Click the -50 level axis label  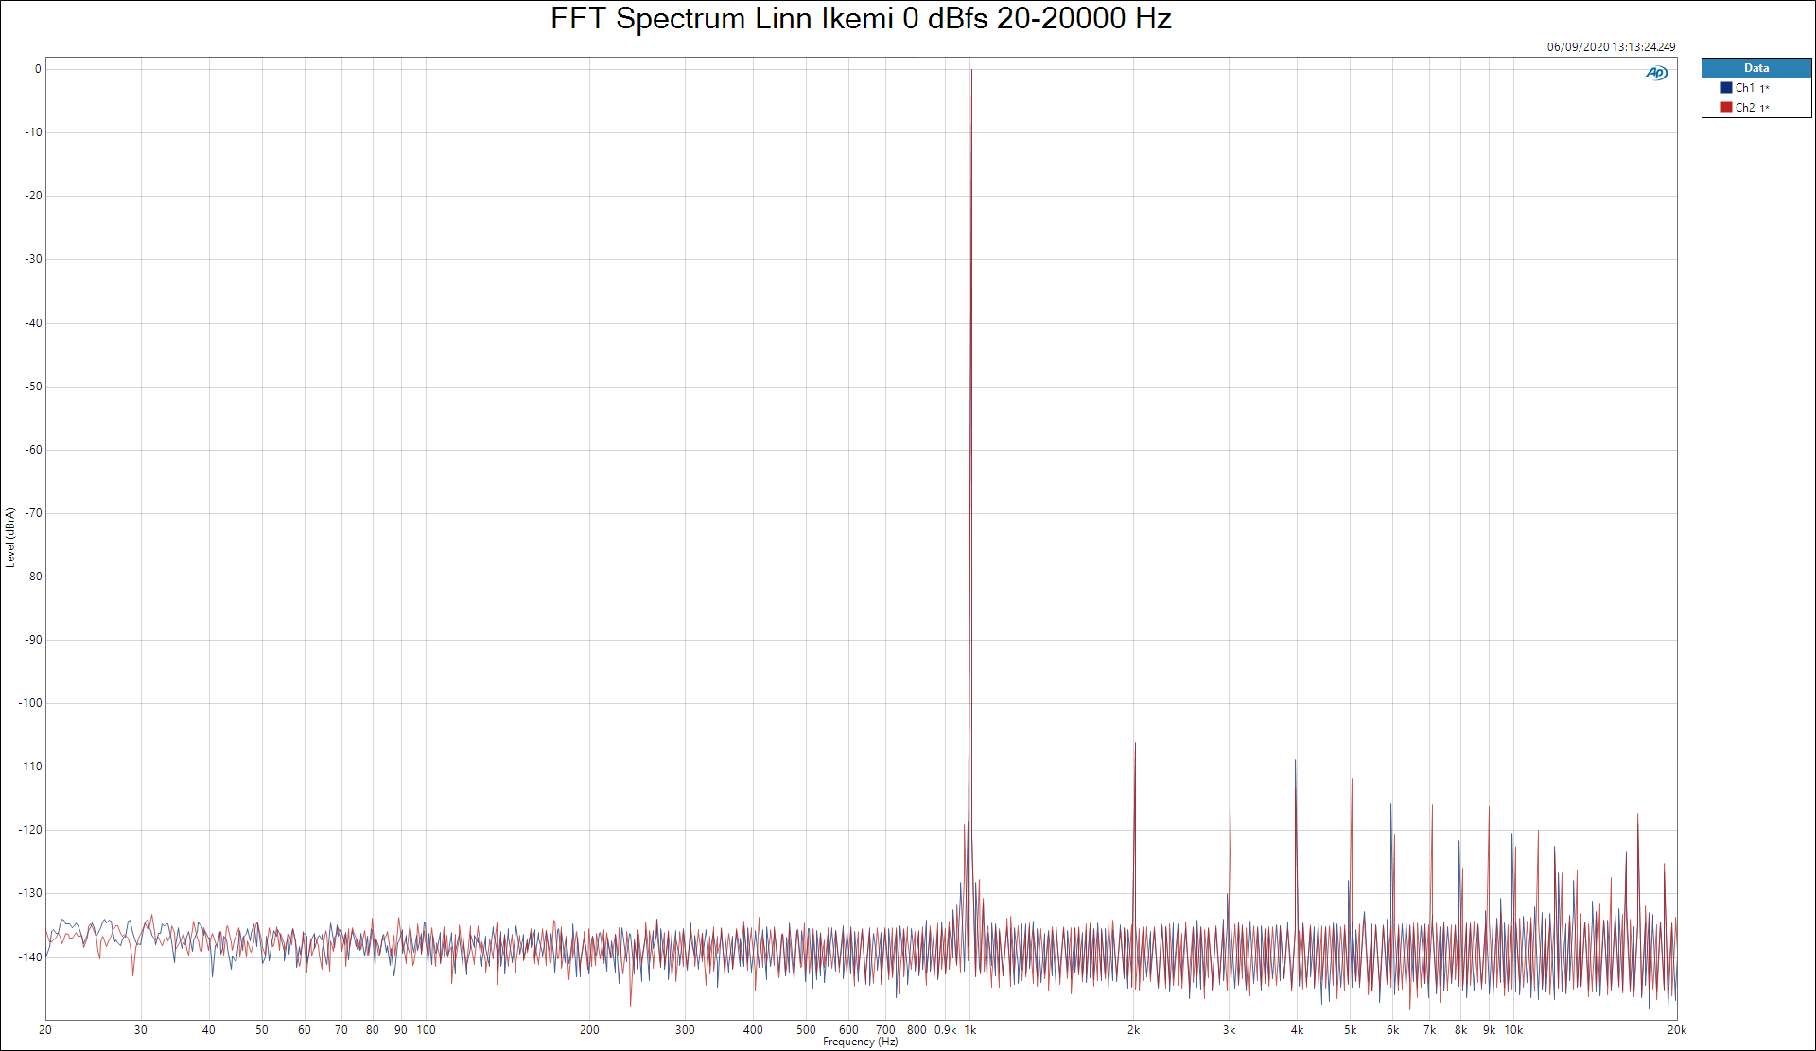point(33,387)
